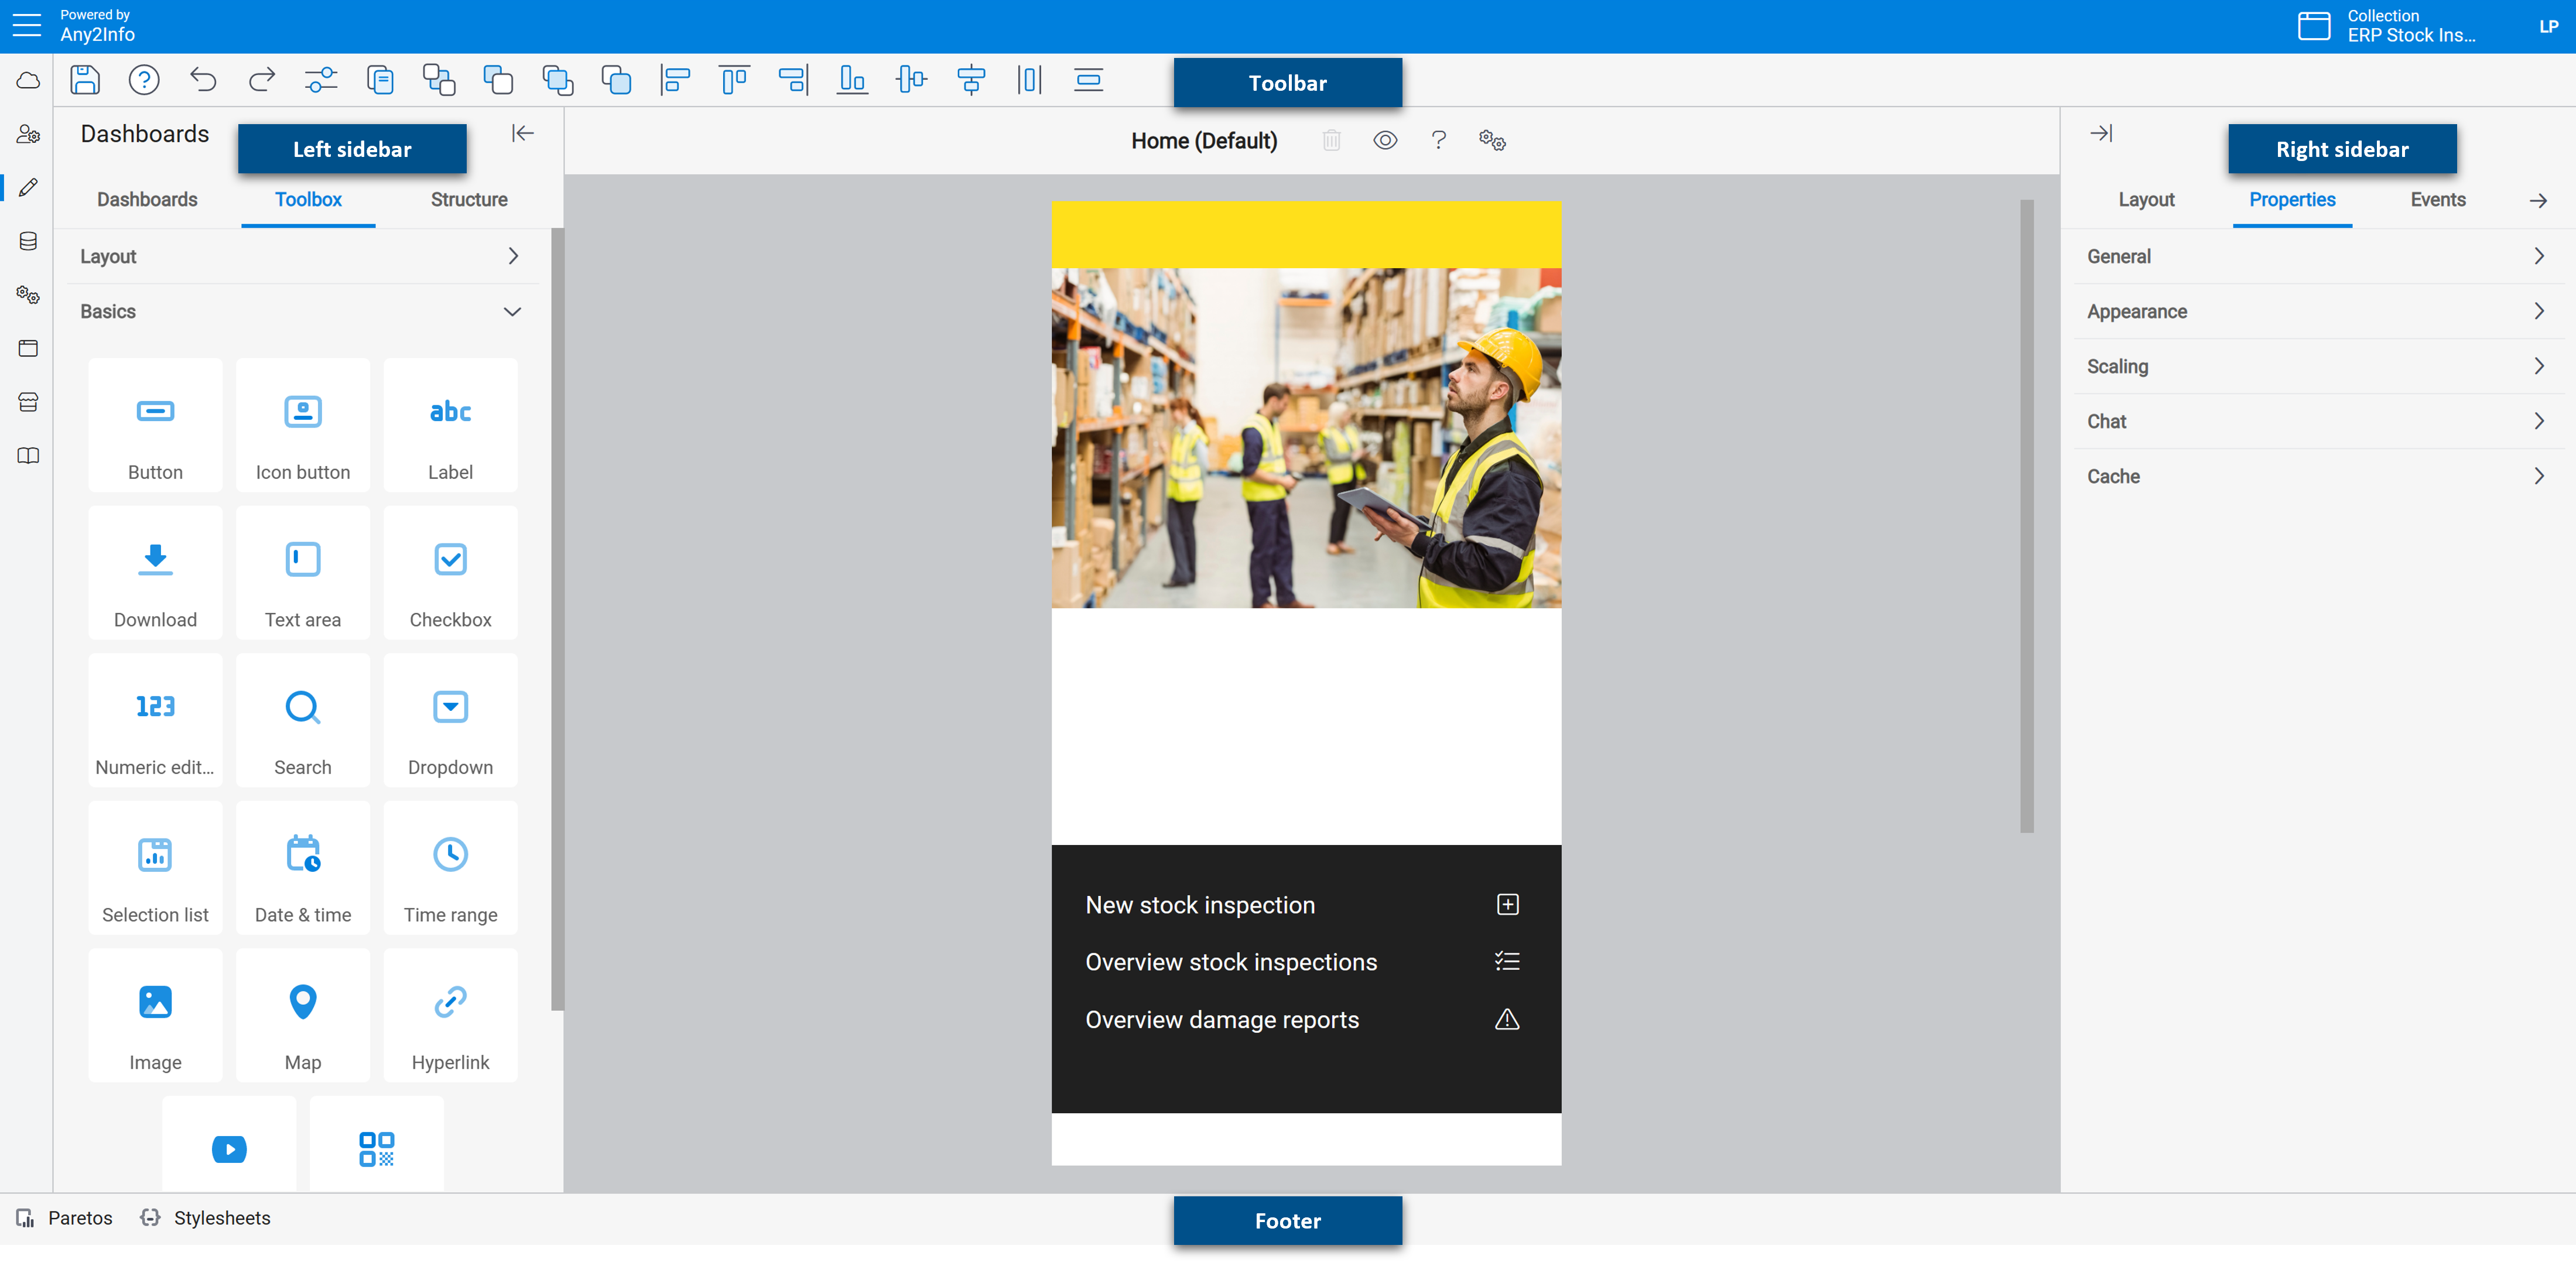This screenshot has width=2576, height=1266.
Task: Switch to the Structure tab
Action: point(469,200)
